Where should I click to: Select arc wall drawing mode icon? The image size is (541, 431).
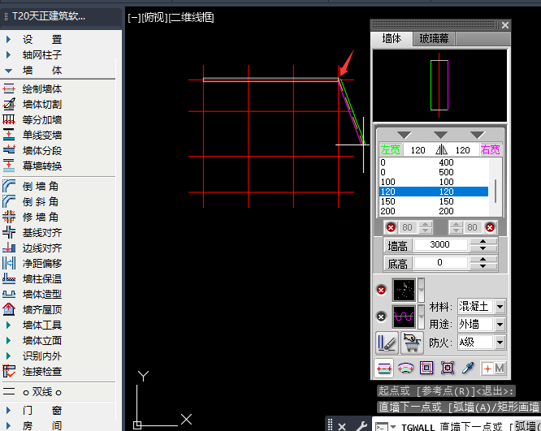click(x=405, y=369)
